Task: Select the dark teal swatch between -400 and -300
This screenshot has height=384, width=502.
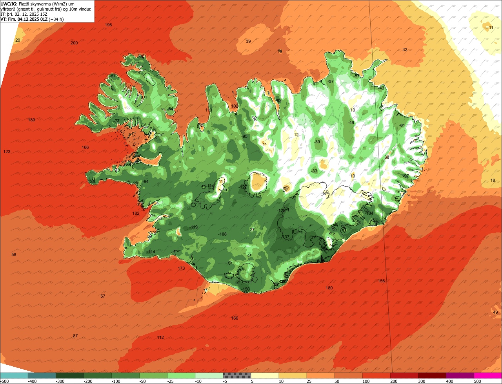Action: (x=42, y=375)
